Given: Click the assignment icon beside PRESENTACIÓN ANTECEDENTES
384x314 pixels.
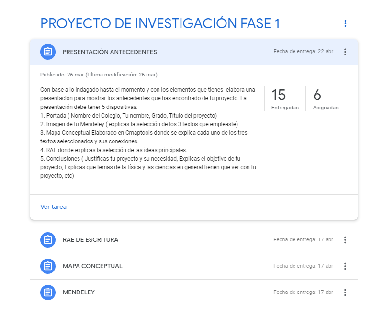Looking at the screenshot, I should (x=47, y=52).
